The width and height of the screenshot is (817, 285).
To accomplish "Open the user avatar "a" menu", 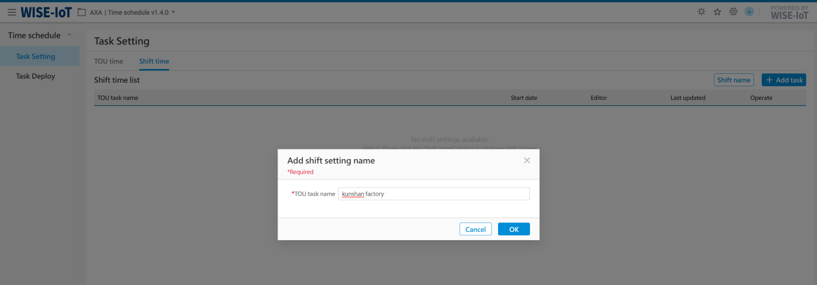I will [x=749, y=12].
